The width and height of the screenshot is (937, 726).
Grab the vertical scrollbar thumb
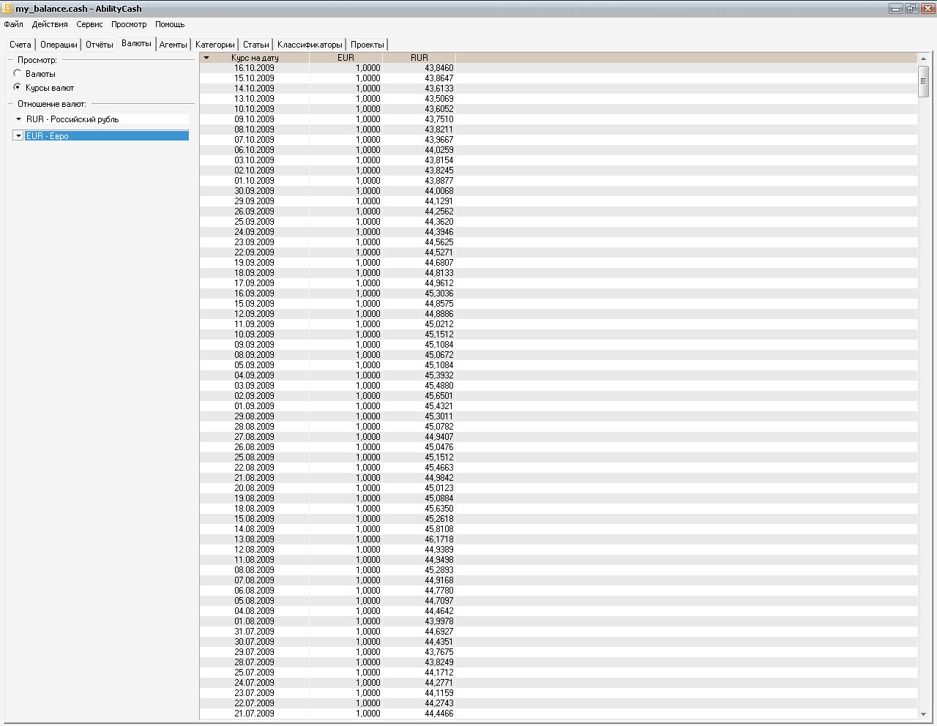tap(923, 81)
